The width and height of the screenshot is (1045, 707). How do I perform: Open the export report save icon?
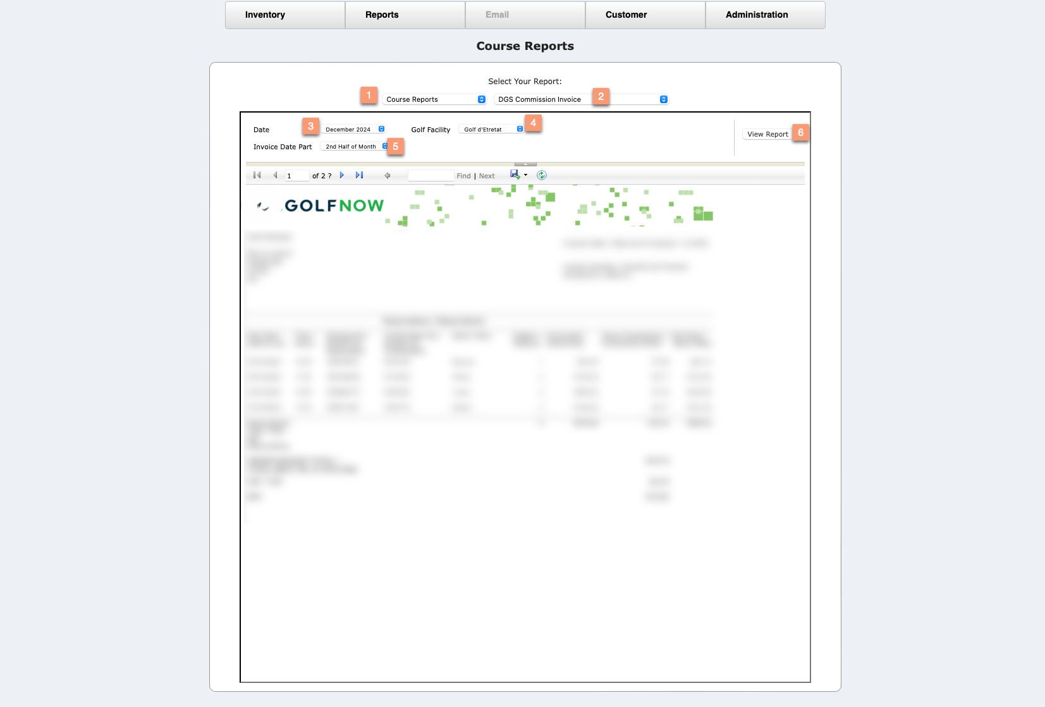[515, 175]
